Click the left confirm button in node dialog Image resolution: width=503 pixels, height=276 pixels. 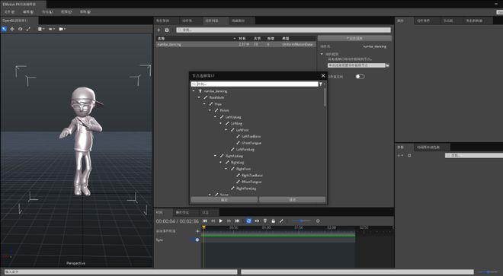[224, 199]
